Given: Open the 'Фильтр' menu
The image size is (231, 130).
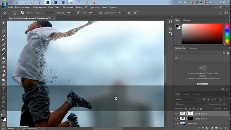Looking at the screenshot, I should [x=79, y=7].
